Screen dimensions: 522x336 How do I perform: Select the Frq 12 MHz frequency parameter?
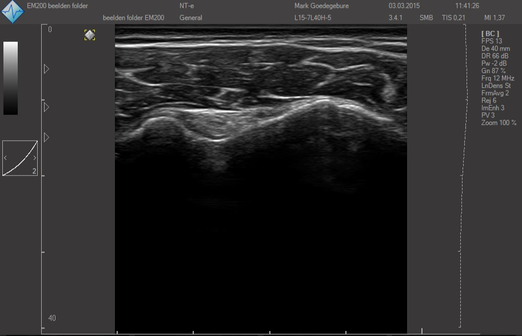[x=497, y=78]
